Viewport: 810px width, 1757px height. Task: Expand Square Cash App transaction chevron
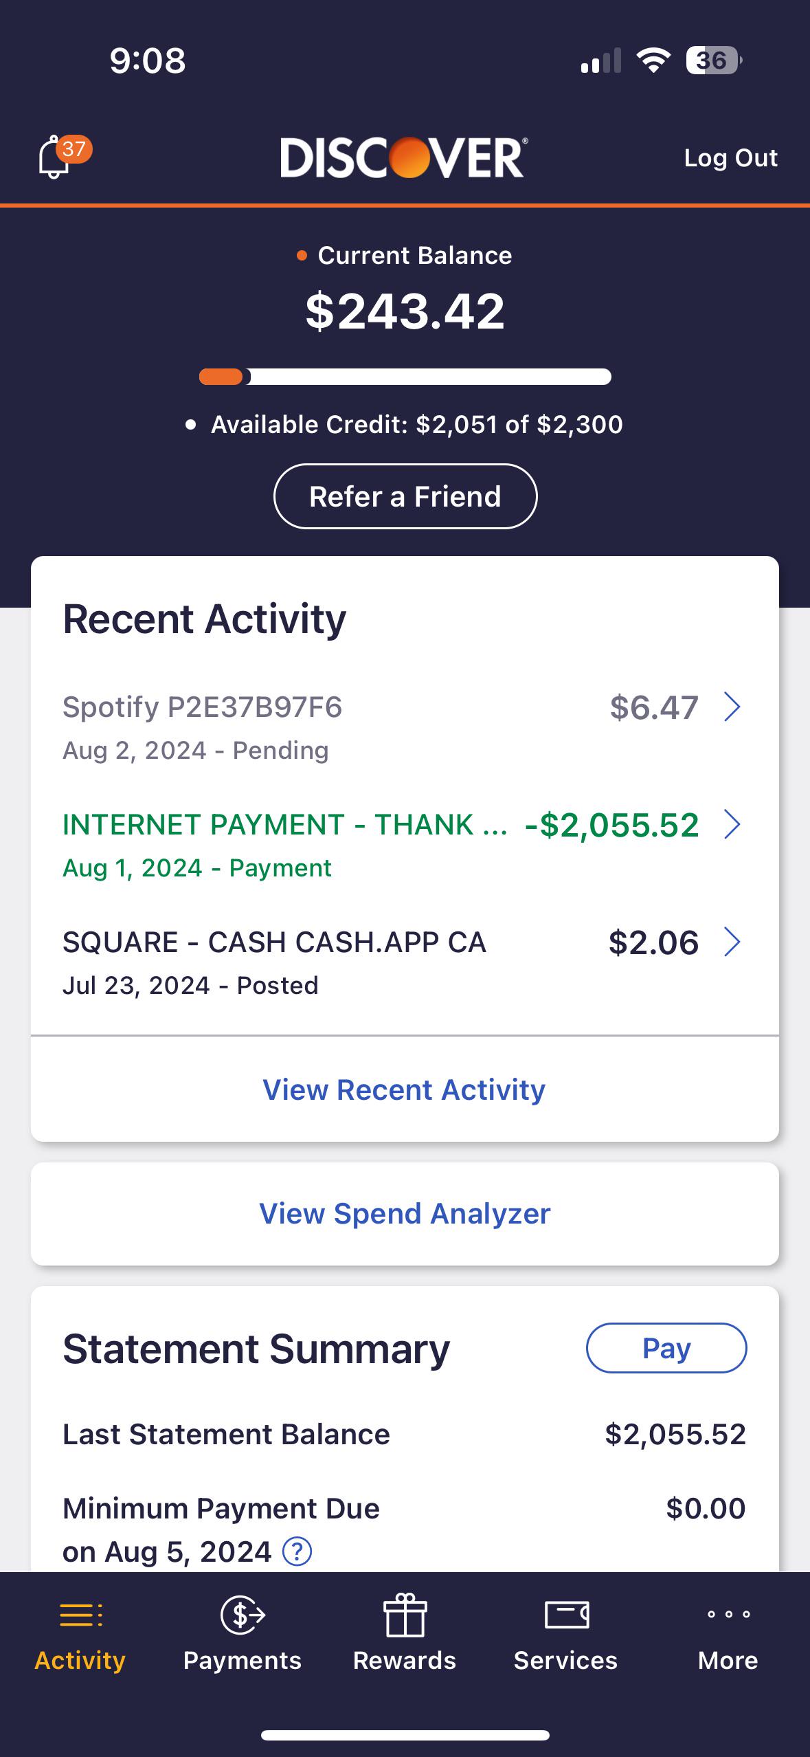732,942
